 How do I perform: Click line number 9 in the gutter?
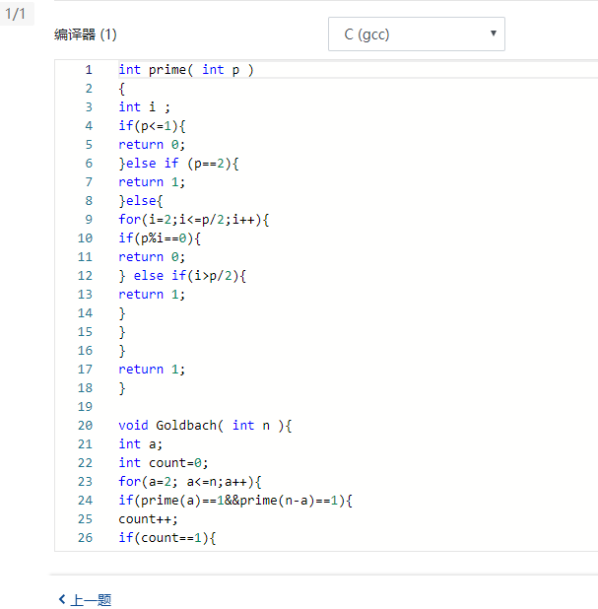click(x=89, y=220)
